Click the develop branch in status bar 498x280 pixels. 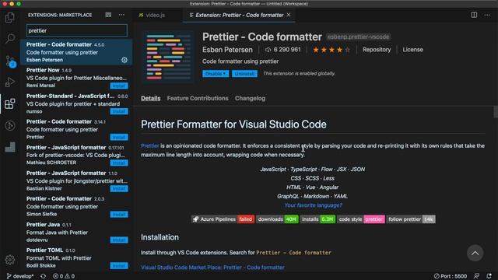[x=20, y=276]
